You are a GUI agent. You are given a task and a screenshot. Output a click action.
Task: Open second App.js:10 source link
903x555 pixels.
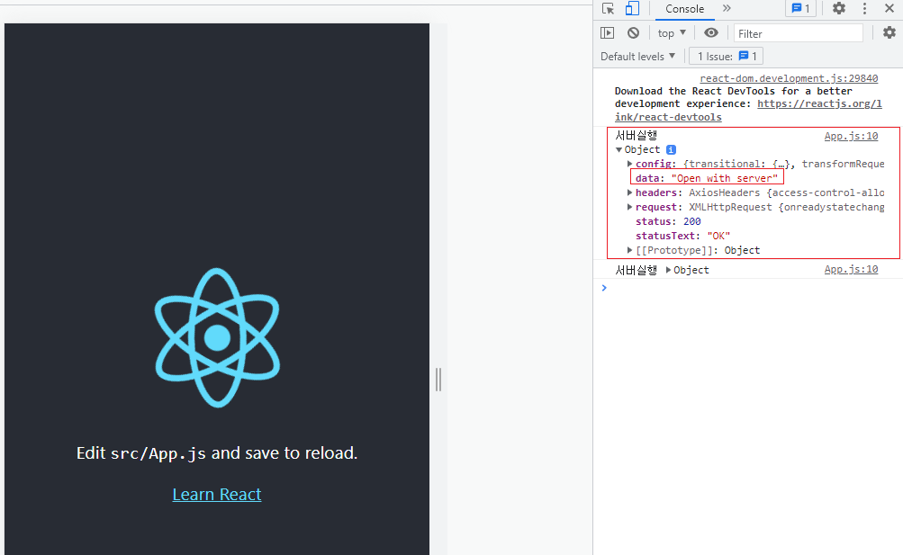tap(851, 269)
